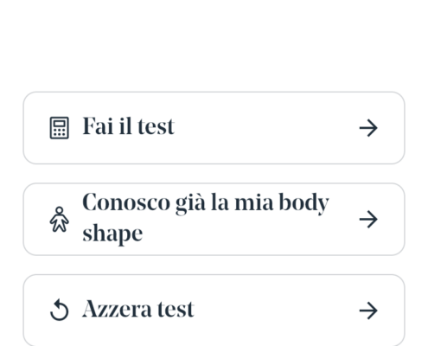The height and width of the screenshot is (346, 428).
Task: Click the circular reset arrow icon
Action: point(60,311)
